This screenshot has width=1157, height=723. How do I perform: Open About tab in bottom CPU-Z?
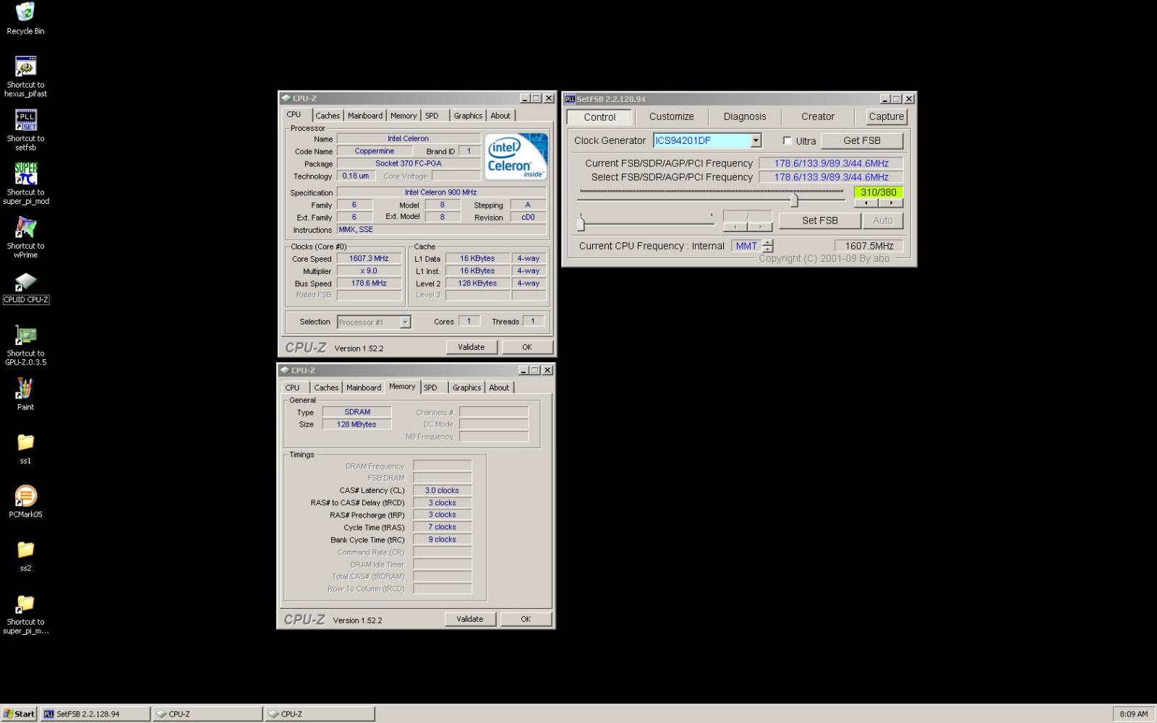499,388
